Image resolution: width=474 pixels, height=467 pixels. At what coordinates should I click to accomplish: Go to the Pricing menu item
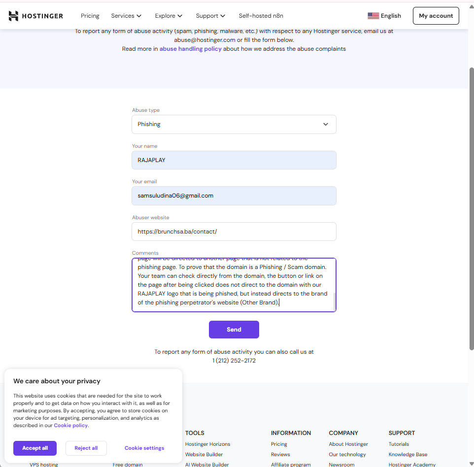tap(90, 16)
